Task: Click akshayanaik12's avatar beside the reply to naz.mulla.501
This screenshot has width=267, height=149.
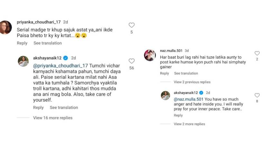Action: click(166, 95)
